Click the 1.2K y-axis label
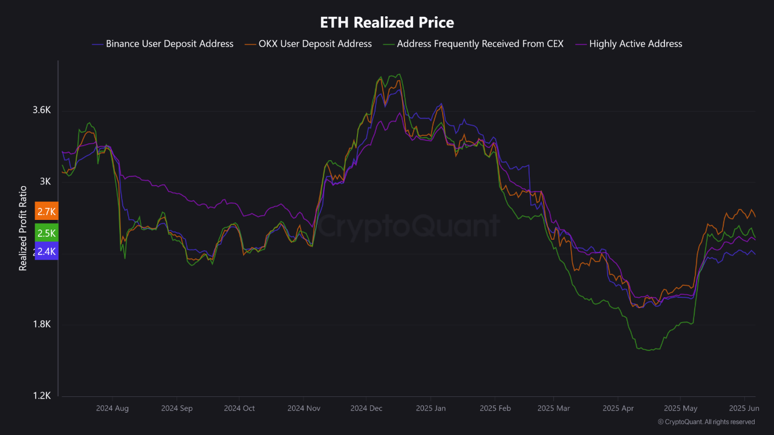 pos(42,396)
